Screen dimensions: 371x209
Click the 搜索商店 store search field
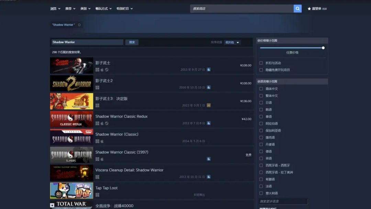point(242,9)
